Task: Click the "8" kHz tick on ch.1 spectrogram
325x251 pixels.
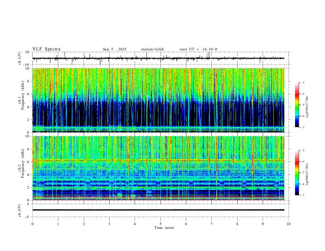Action: [x=29, y=81]
